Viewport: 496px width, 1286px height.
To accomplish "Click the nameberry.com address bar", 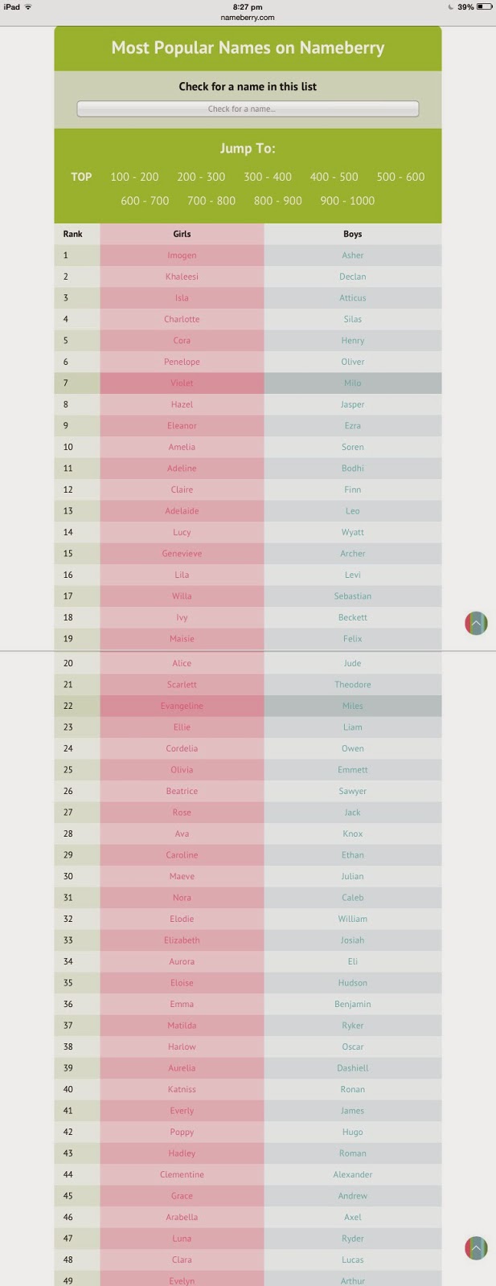I will coord(248,18).
